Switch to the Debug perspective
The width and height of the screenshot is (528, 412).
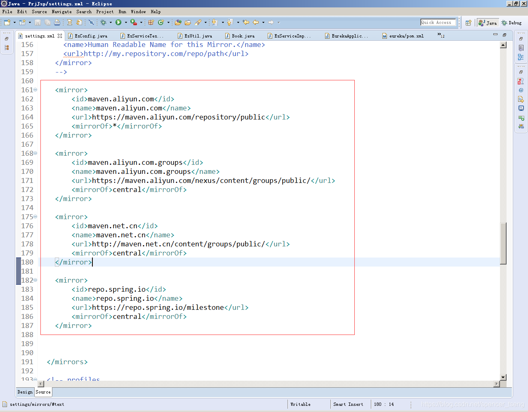coord(511,23)
